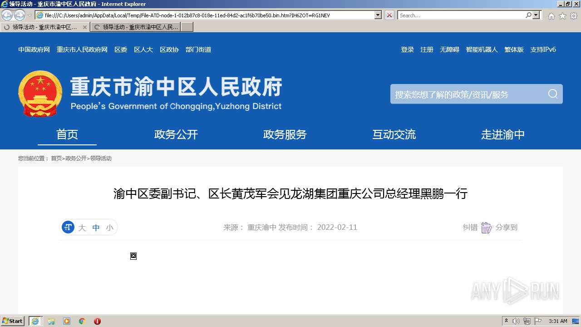The width and height of the screenshot is (581, 327).
Task: Follow the 区人大 top link
Action: pyautogui.click(x=143, y=50)
